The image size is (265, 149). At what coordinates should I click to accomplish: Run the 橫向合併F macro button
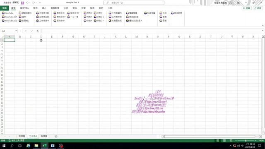(x=60, y=17)
